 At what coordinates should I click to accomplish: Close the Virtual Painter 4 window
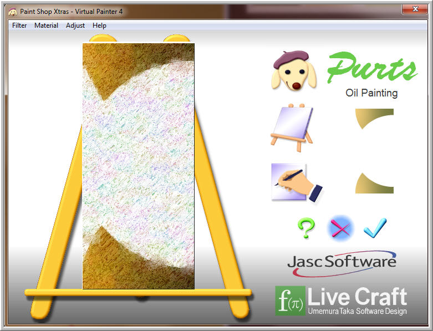pos(415,9)
